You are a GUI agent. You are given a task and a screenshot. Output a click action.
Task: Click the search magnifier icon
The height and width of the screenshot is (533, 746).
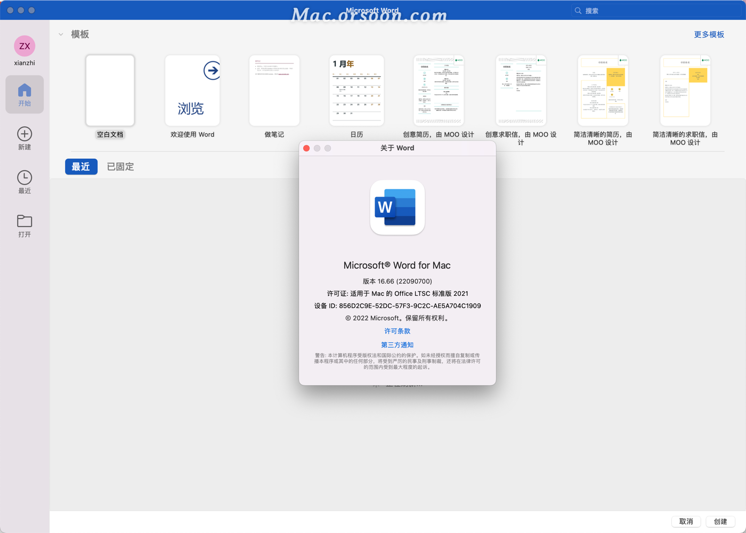(578, 11)
